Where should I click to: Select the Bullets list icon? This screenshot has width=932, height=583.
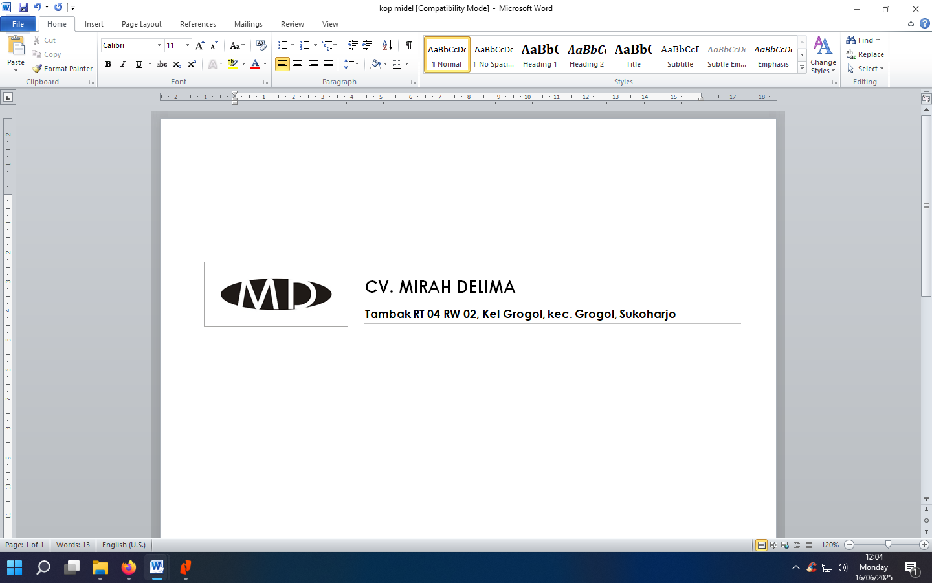point(282,45)
